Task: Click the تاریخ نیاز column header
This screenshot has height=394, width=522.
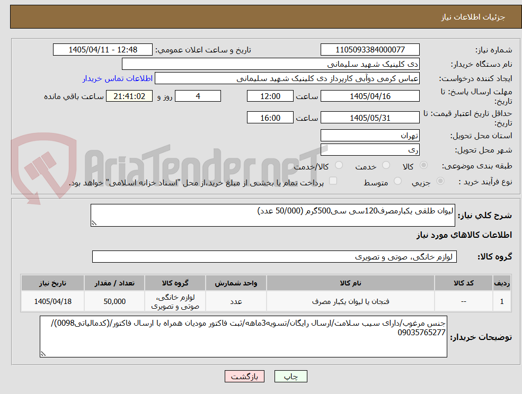Action: point(52,283)
